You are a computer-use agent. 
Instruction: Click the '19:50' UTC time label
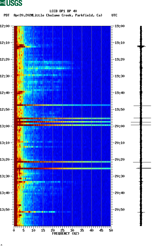coord(119,110)
